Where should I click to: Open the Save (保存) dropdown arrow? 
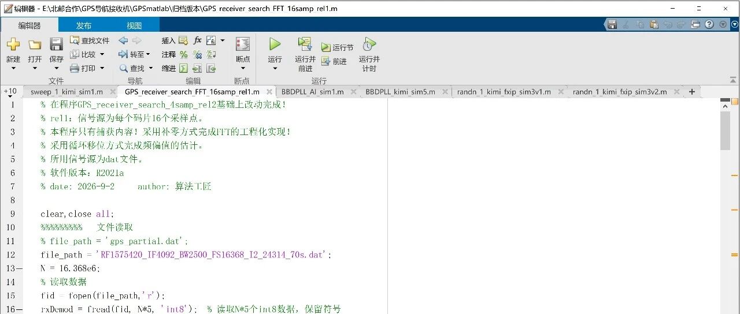[x=56, y=68]
